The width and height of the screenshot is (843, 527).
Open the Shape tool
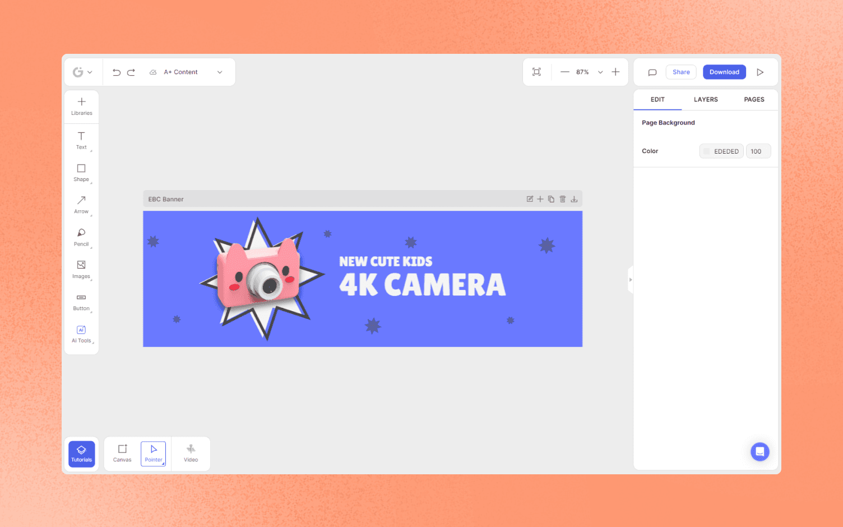81,173
